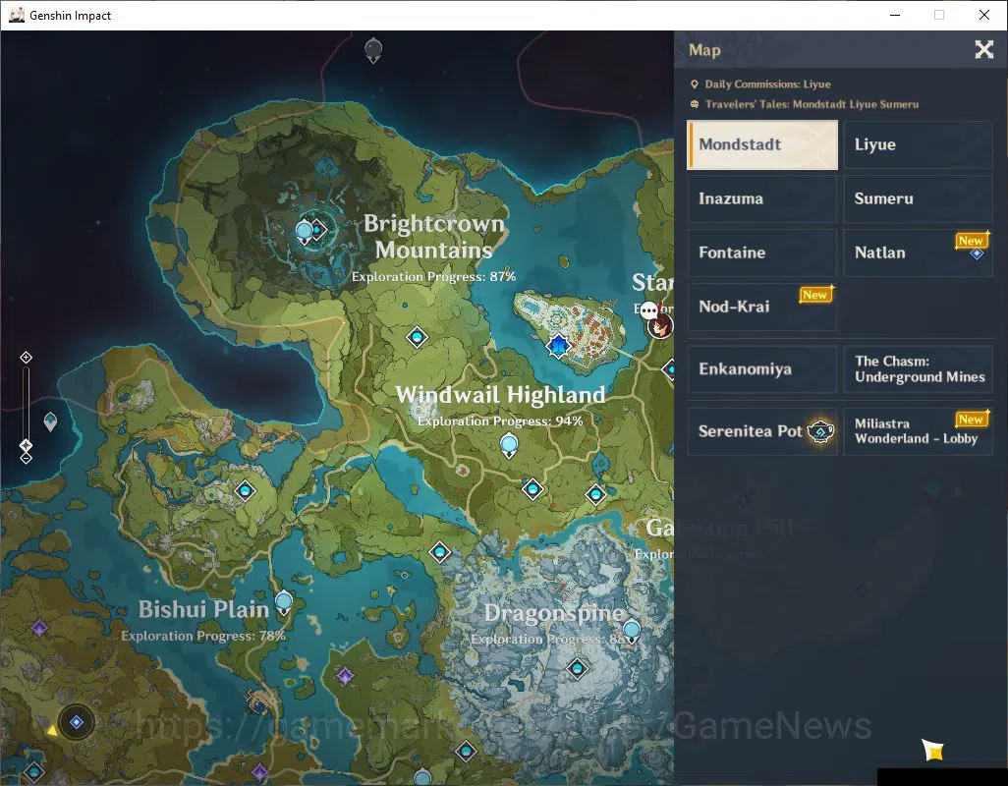This screenshot has height=786, width=1008.
Task: Click the purple domain marker southeast of Bishui Plain
Action: (x=345, y=675)
